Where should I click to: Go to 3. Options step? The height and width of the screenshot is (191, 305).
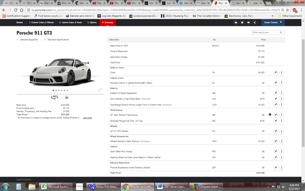pyautogui.click(x=92, y=23)
